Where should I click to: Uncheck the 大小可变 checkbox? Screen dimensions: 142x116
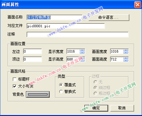[15, 86]
